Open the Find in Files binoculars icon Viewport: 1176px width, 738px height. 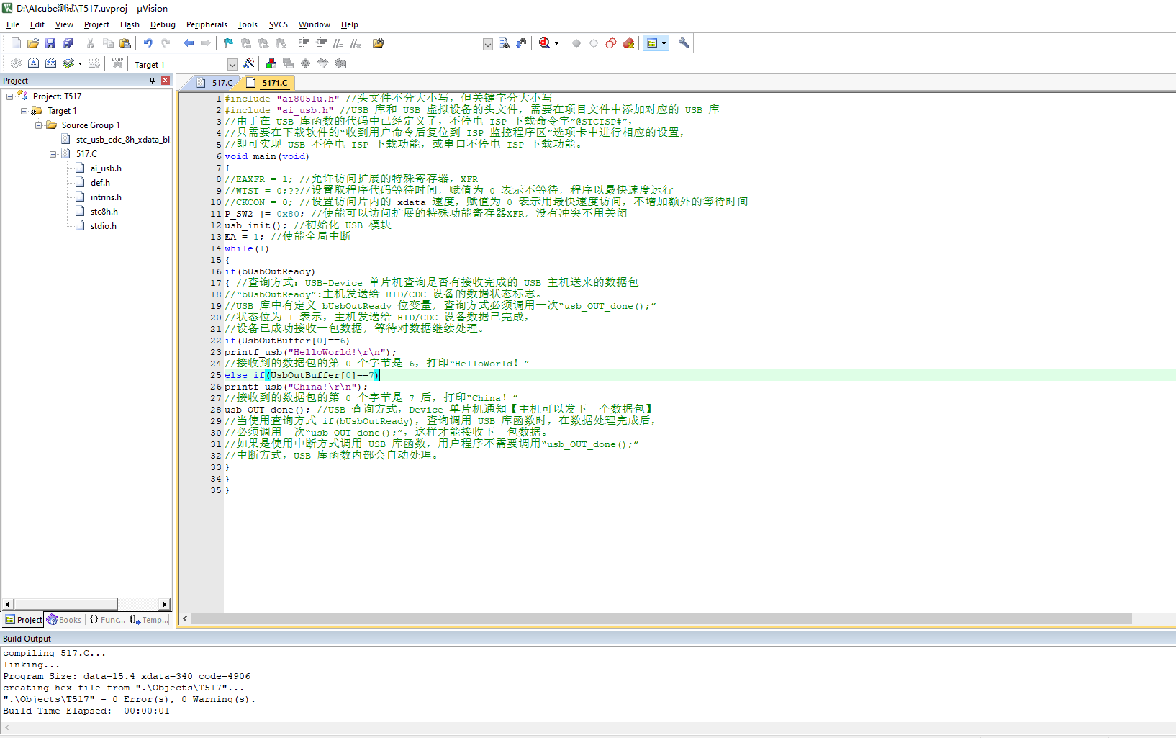[379, 43]
